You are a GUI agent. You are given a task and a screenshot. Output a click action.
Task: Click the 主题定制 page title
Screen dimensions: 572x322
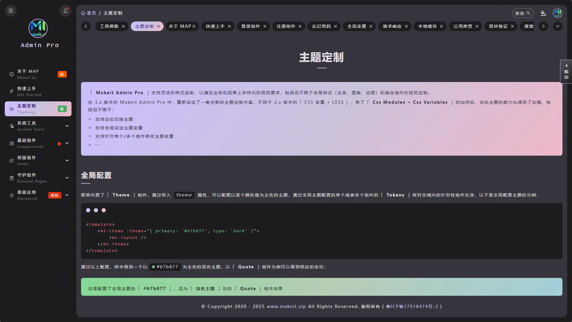321,57
